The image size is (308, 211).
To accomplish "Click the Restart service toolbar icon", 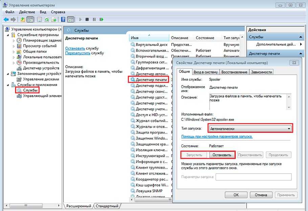I will [x=101, y=20].
